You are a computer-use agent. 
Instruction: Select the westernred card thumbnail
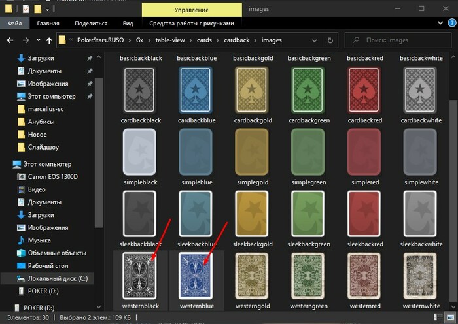pos(364,276)
